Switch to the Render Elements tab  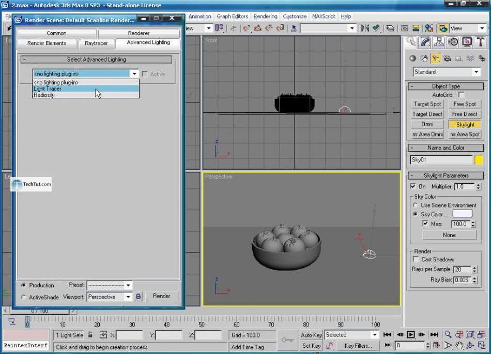click(x=47, y=43)
